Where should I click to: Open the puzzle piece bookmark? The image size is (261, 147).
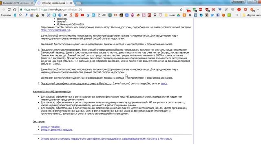pos(43,15)
